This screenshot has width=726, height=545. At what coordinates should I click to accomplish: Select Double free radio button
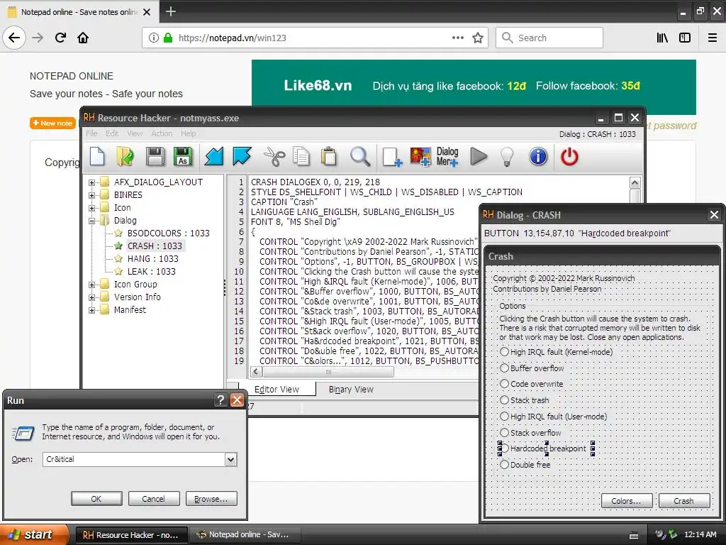[x=504, y=464]
